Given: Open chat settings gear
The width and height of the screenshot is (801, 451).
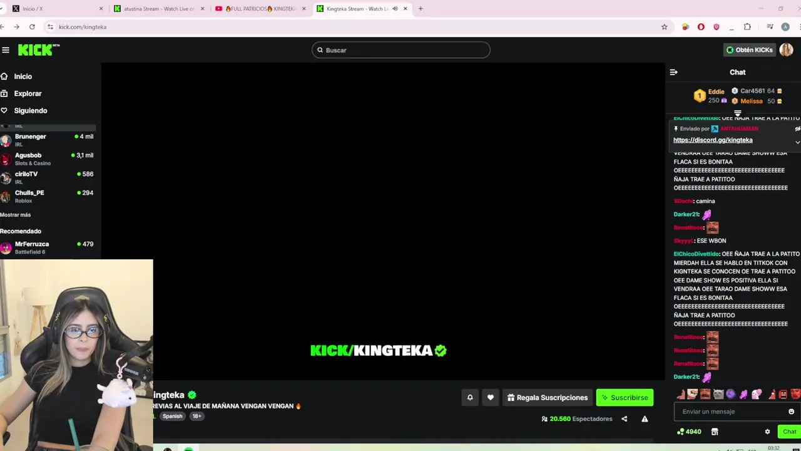Looking at the screenshot, I should 767,432.
